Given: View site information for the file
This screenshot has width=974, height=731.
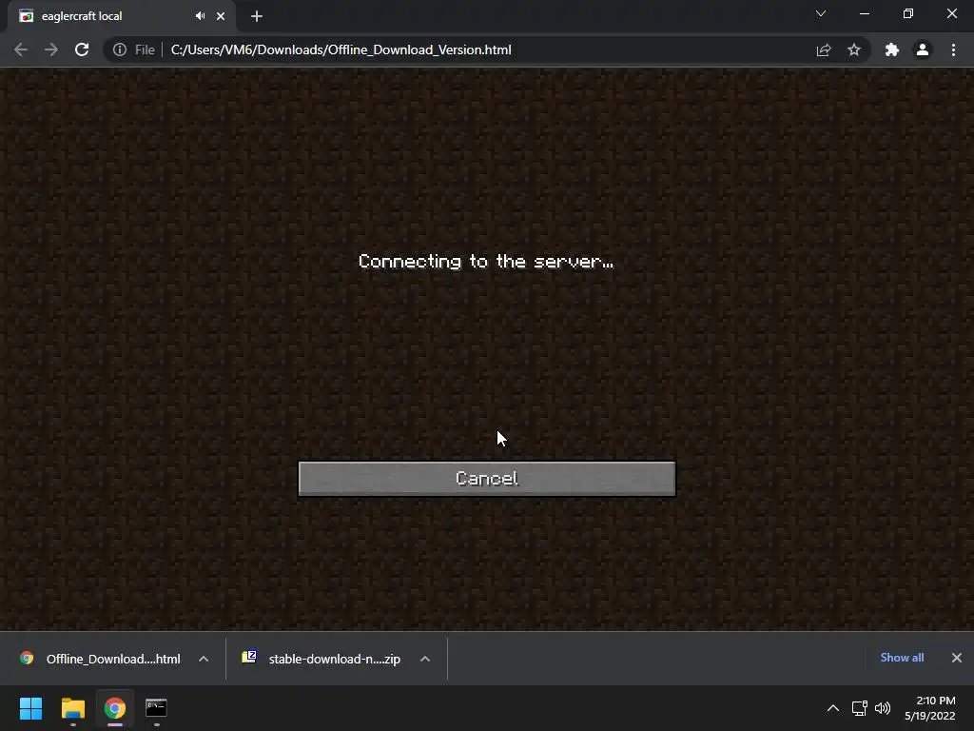Looking at the screenshot, I should [x=120, y=49].
